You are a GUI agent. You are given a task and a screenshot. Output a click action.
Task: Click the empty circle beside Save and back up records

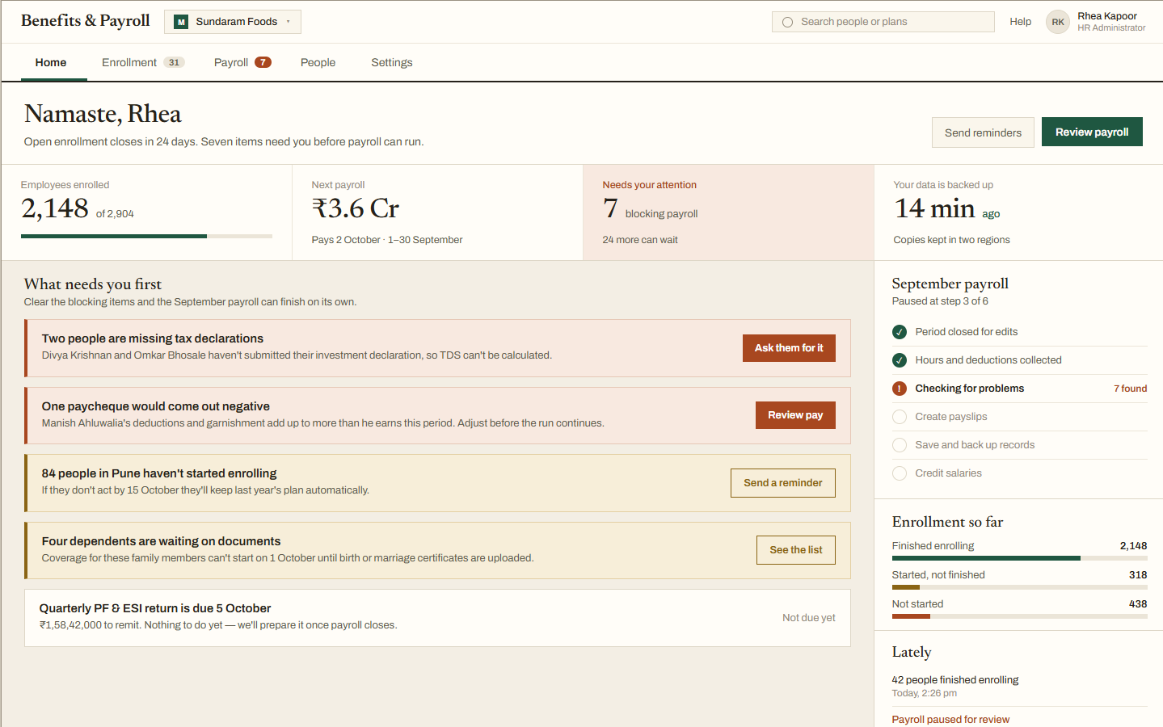tap(900, 445)
